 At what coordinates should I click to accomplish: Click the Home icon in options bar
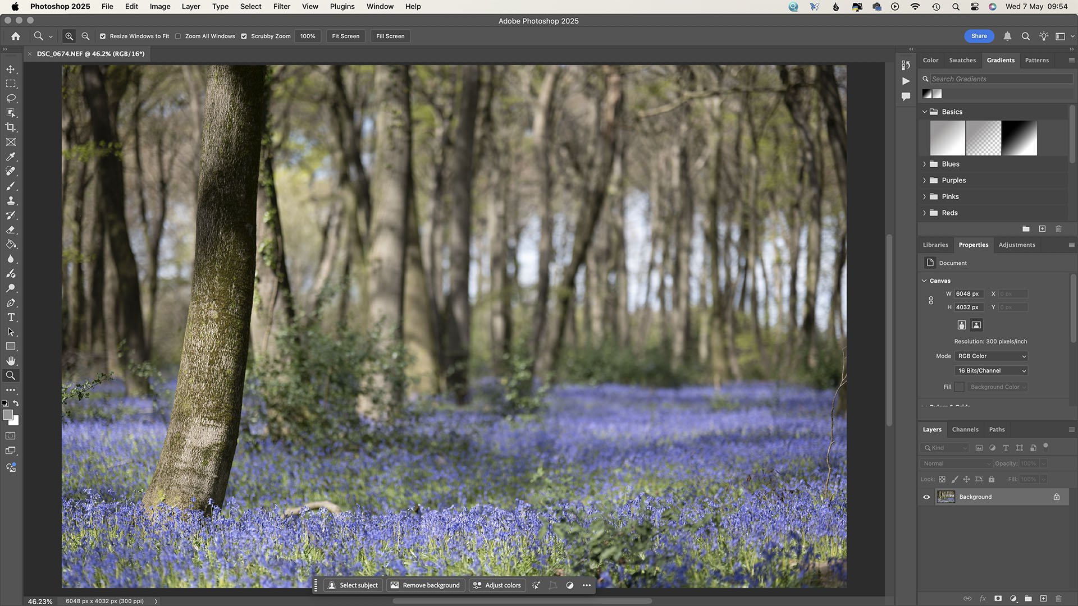point(16,36)
